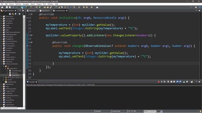Collapse the HelloSceneBuilder project node
The width and height of the screenshot is (202, 113).
pyautogui.click(x=2, y=64)
